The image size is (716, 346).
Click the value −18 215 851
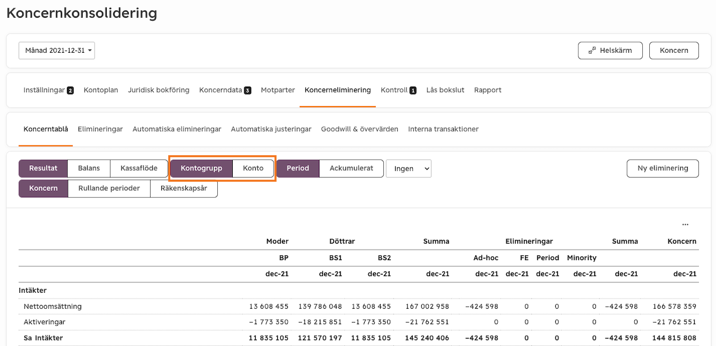click(x=320, y=322)
